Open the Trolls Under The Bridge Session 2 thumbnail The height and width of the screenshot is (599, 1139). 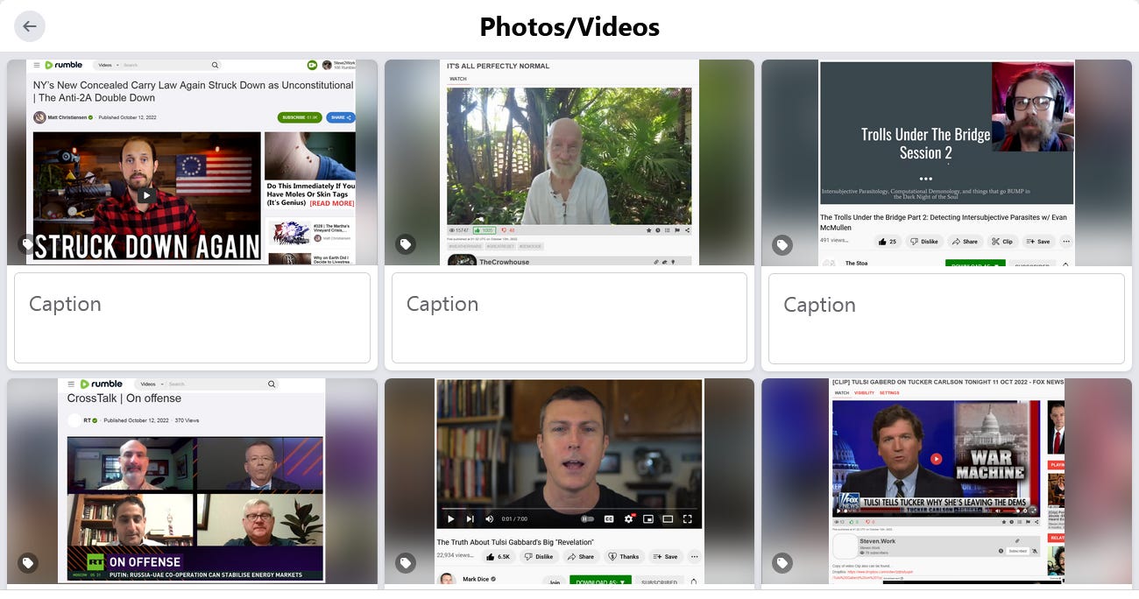946,163
